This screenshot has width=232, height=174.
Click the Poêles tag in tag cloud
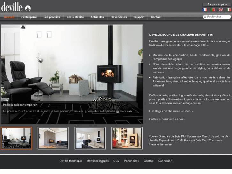tap(153, 136)
